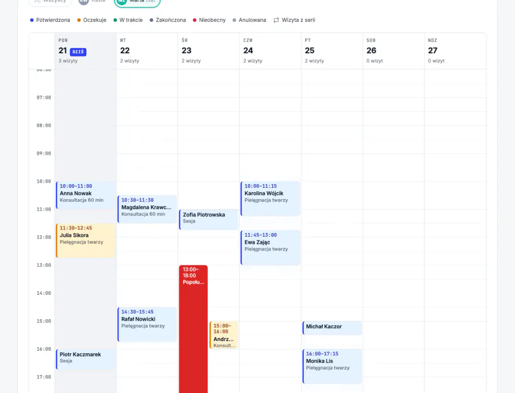Click the repeat icon beside Wizyta z serii

[x=276, y=20]
